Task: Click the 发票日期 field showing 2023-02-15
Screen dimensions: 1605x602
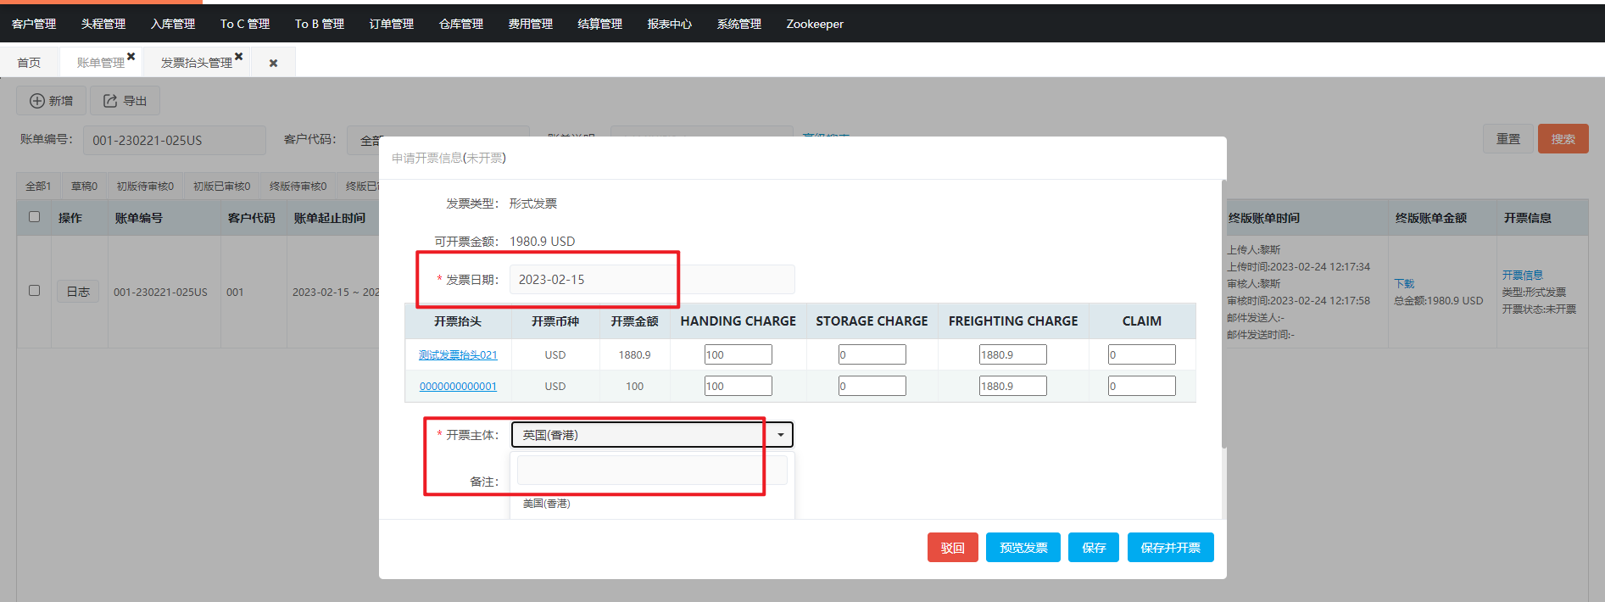Action: (652, 279)
